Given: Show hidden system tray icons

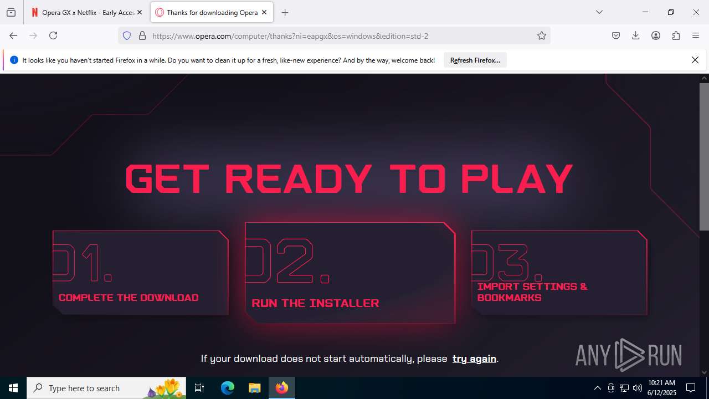Looking at the screenshot, I should (597, 388).
